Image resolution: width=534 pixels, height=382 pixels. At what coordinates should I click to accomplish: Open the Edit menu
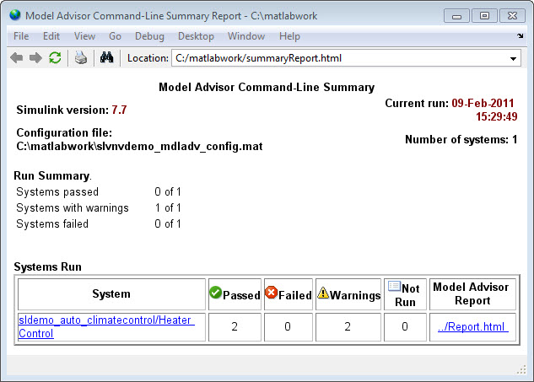pos(51,36)
